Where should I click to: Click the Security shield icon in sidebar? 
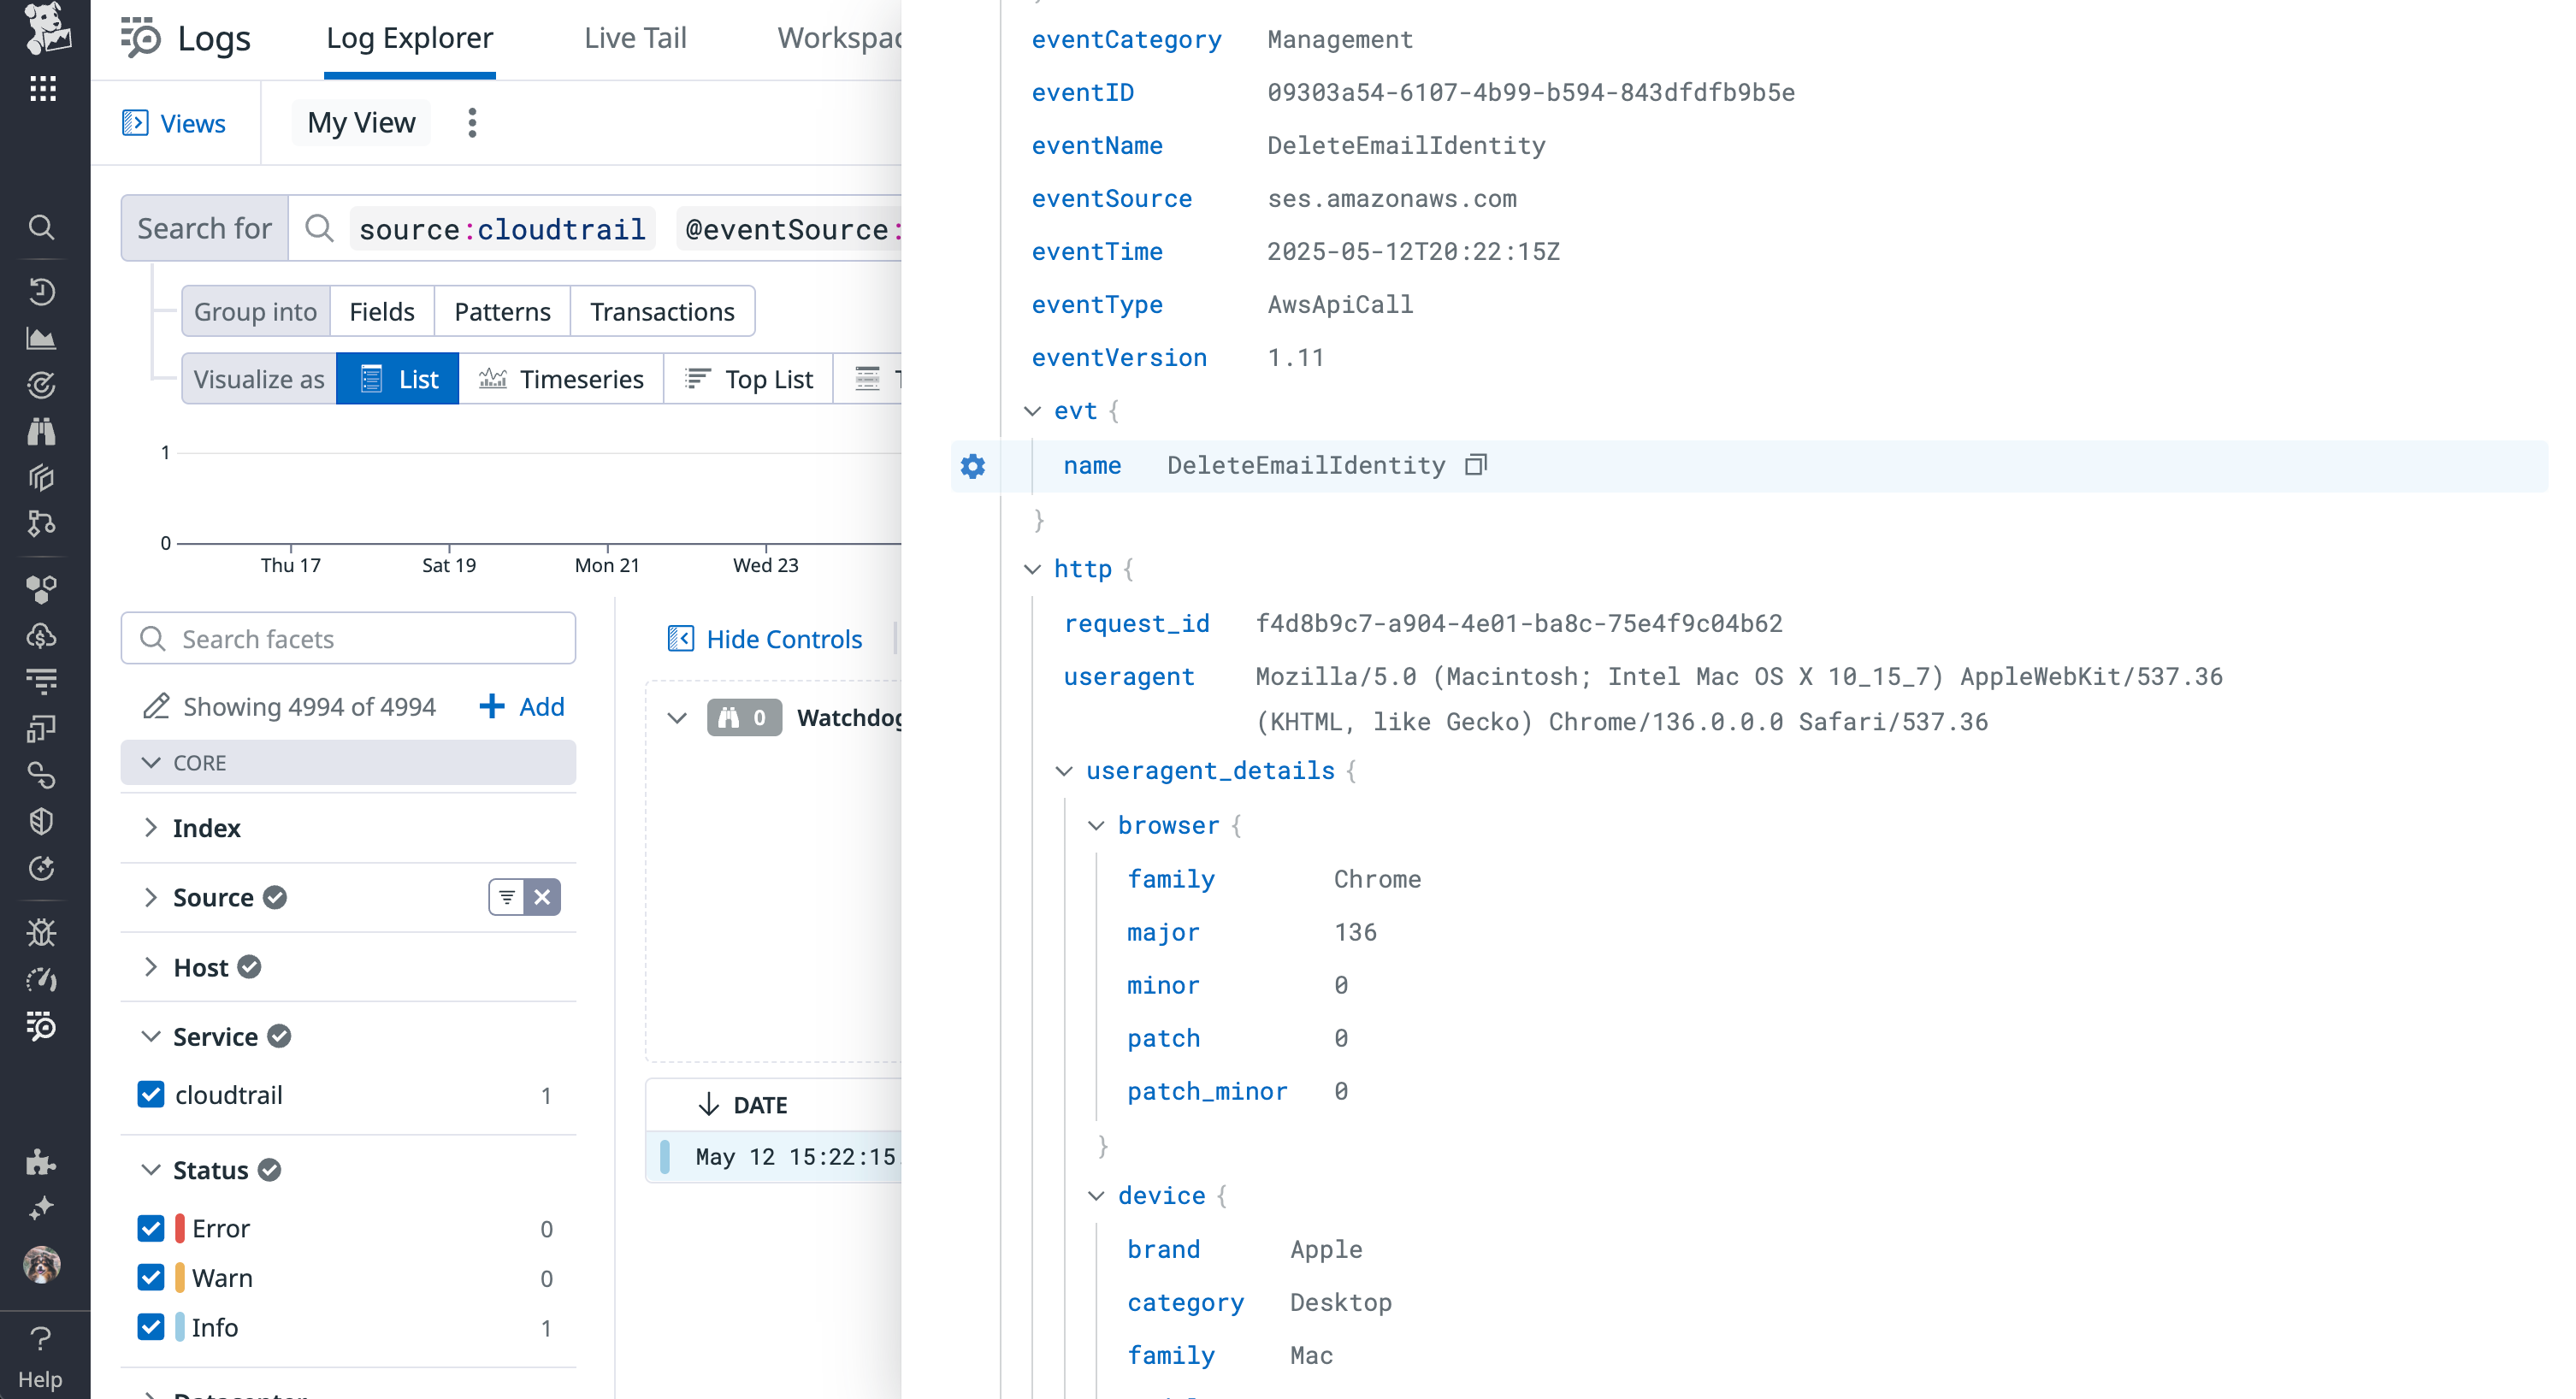pyautogui.click(x=42, y=822)
